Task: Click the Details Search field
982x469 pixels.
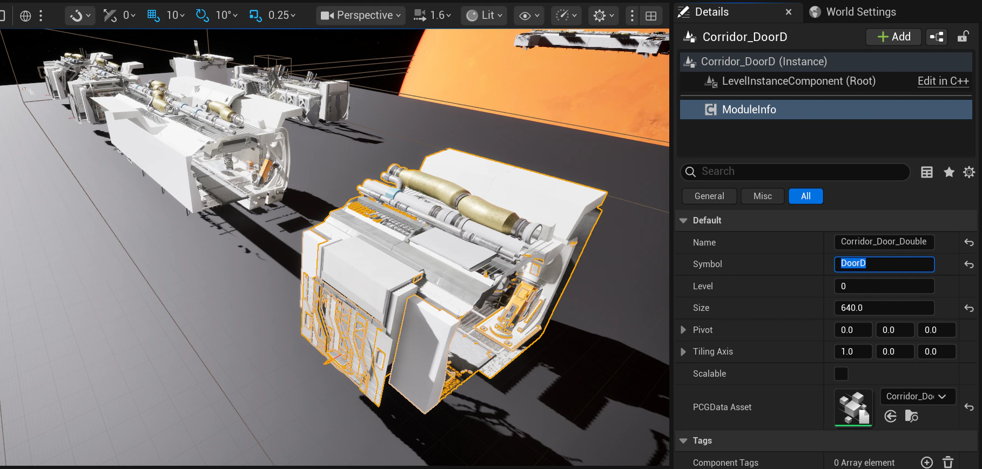Action: coord(795,172)
